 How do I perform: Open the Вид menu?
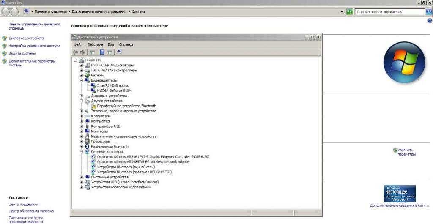tap(111, 44)
